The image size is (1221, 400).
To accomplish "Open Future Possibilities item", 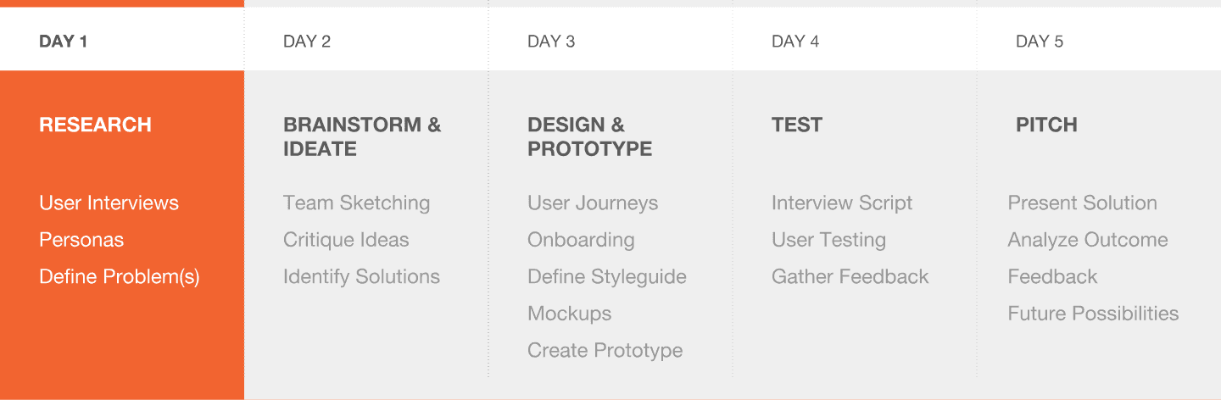I will 1093,314.
